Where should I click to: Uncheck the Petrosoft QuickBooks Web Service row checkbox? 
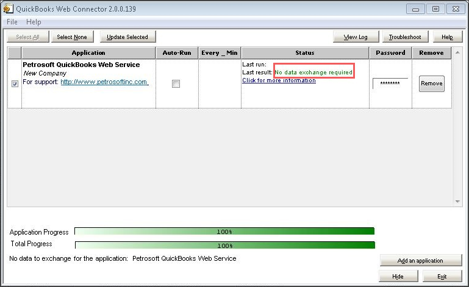pyautogui.click(x=15, y=83)
